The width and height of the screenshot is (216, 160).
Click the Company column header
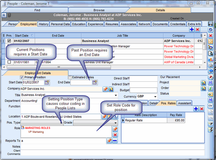[179, 35]
